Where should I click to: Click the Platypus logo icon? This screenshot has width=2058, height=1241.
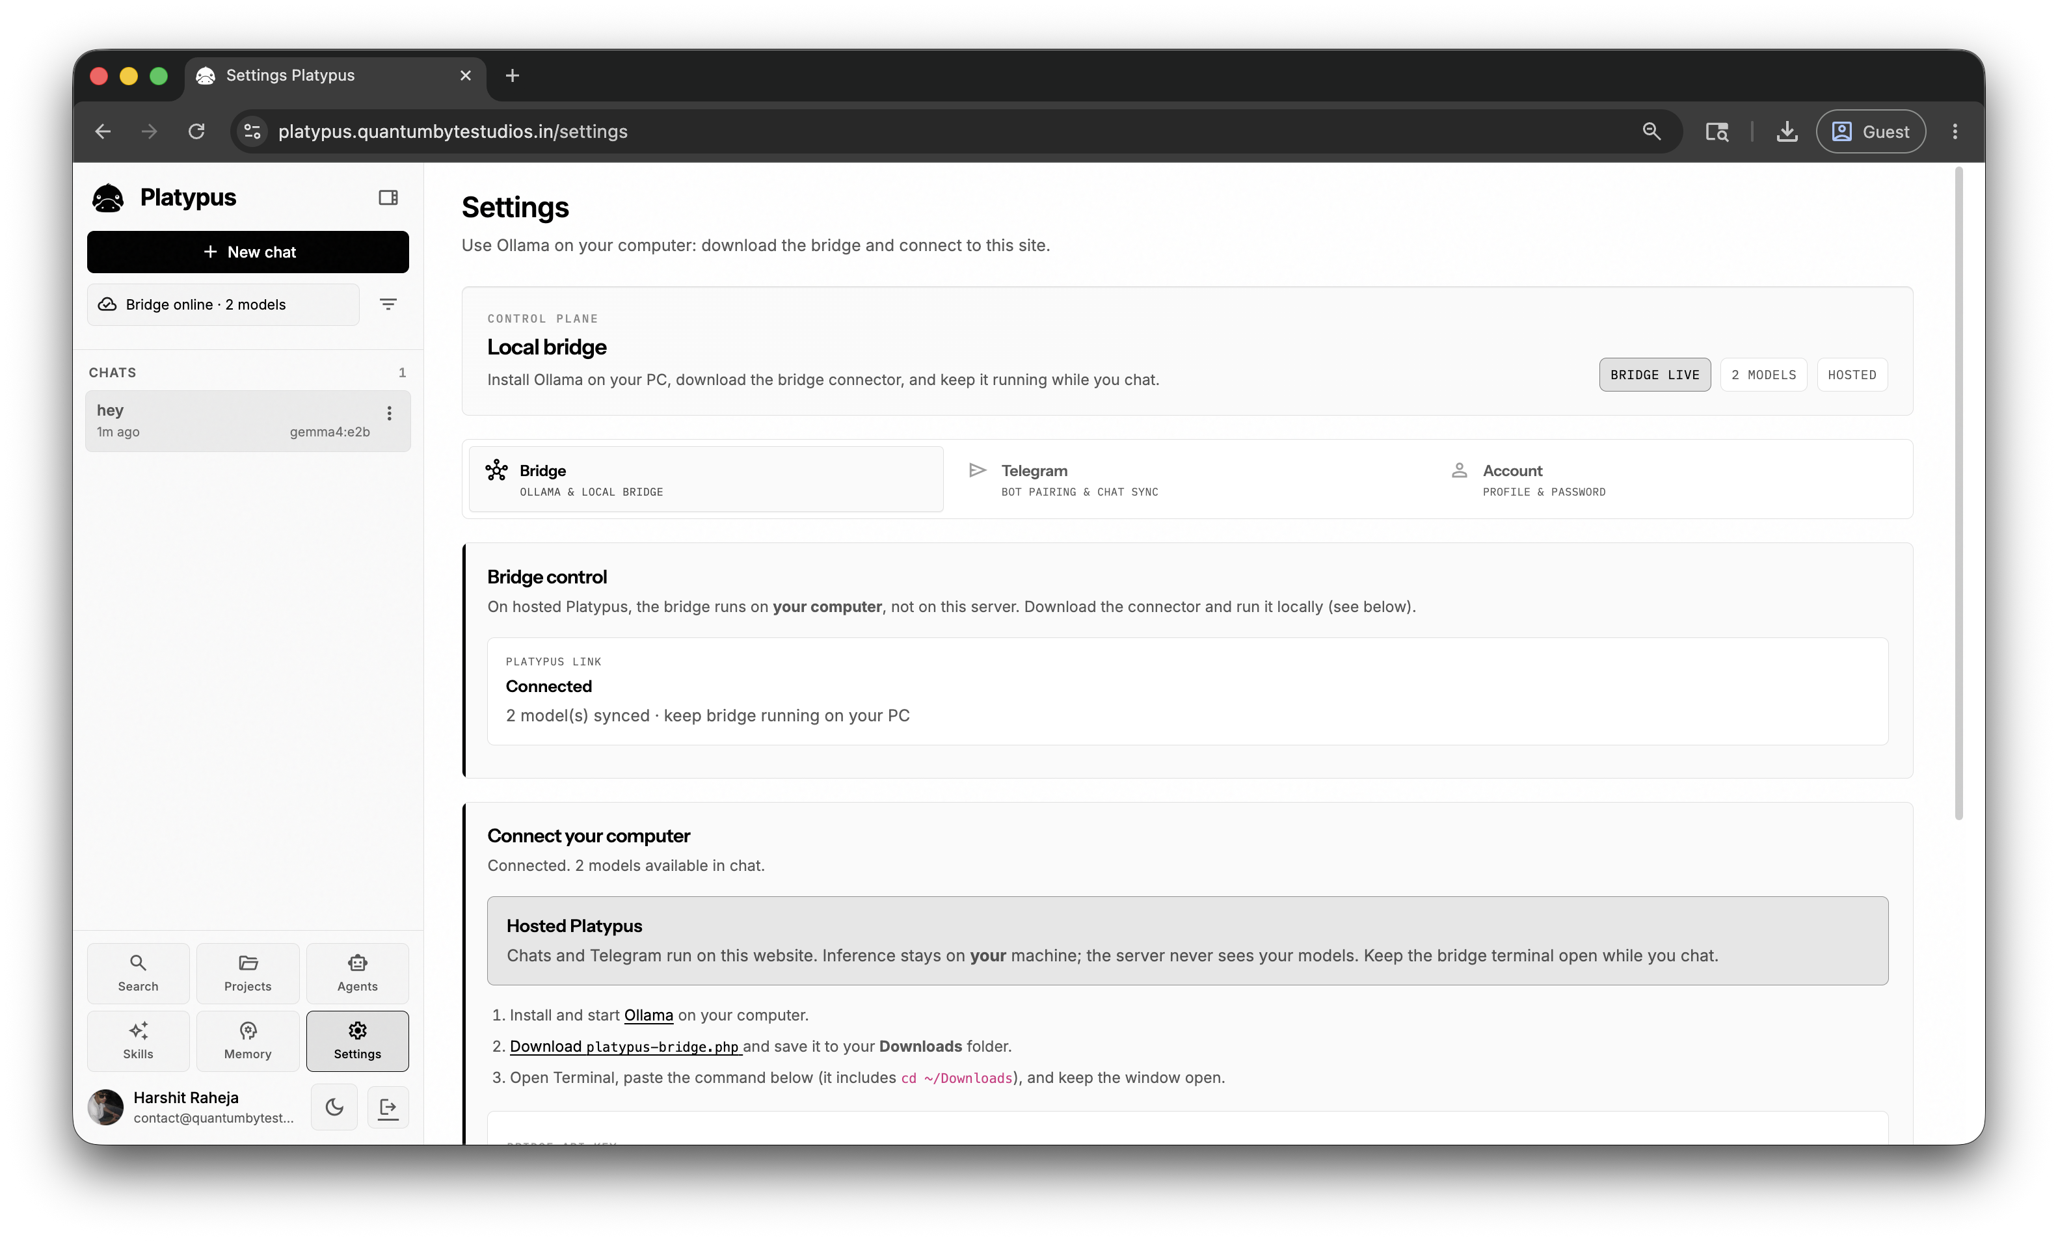108,198
